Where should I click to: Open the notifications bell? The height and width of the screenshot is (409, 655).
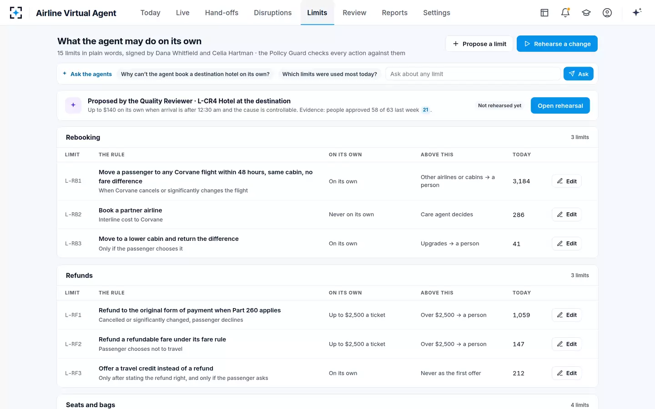point(565,13)
